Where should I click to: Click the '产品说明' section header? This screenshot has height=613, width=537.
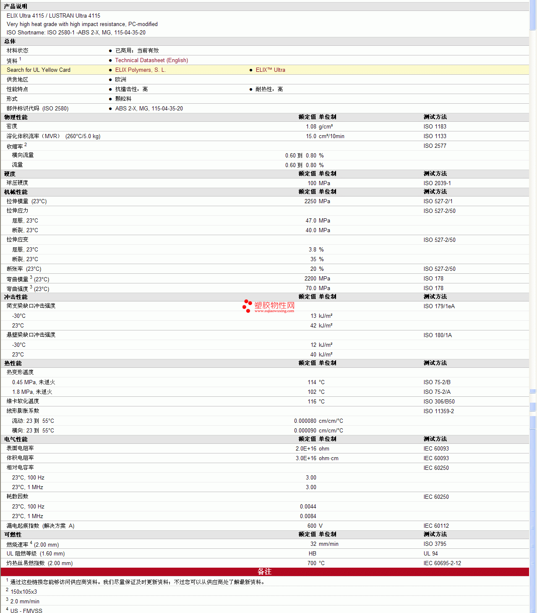[16, 6]
